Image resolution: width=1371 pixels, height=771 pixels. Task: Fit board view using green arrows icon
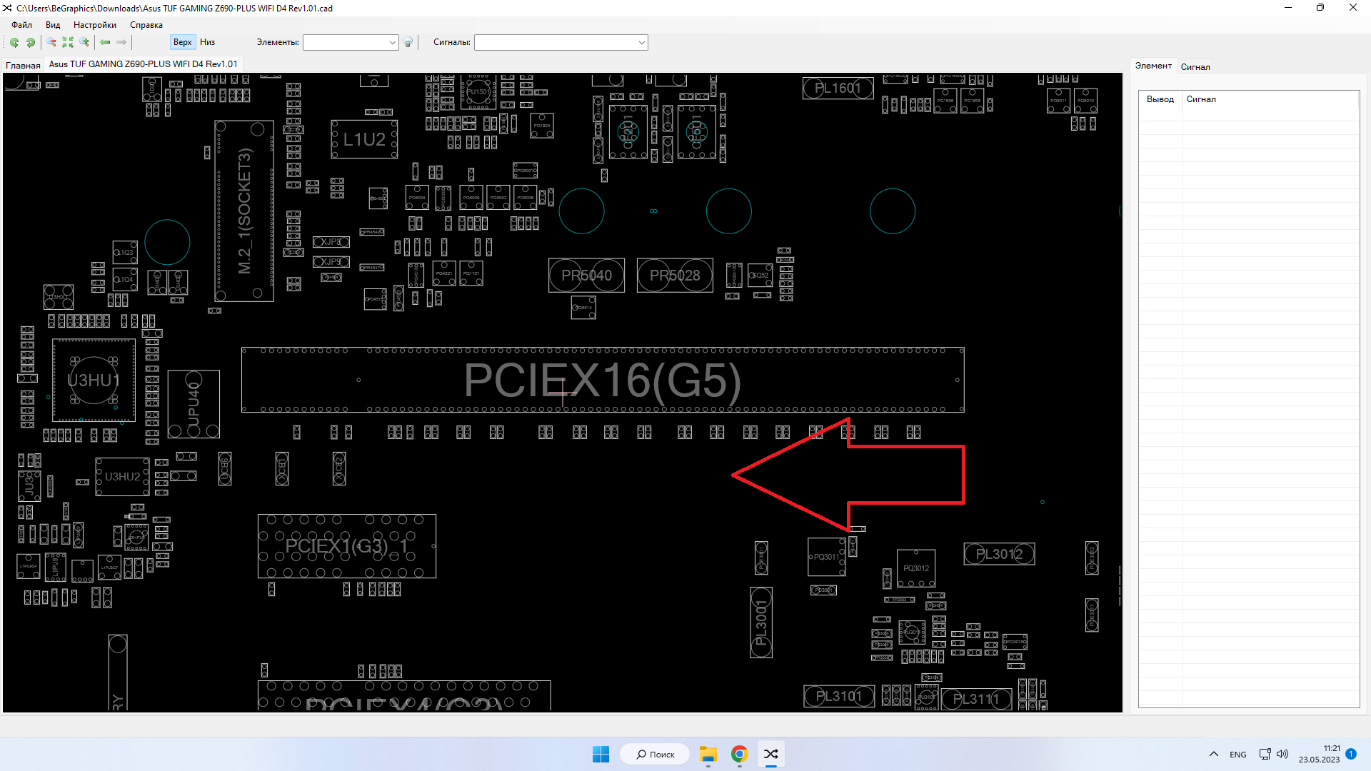68,42
